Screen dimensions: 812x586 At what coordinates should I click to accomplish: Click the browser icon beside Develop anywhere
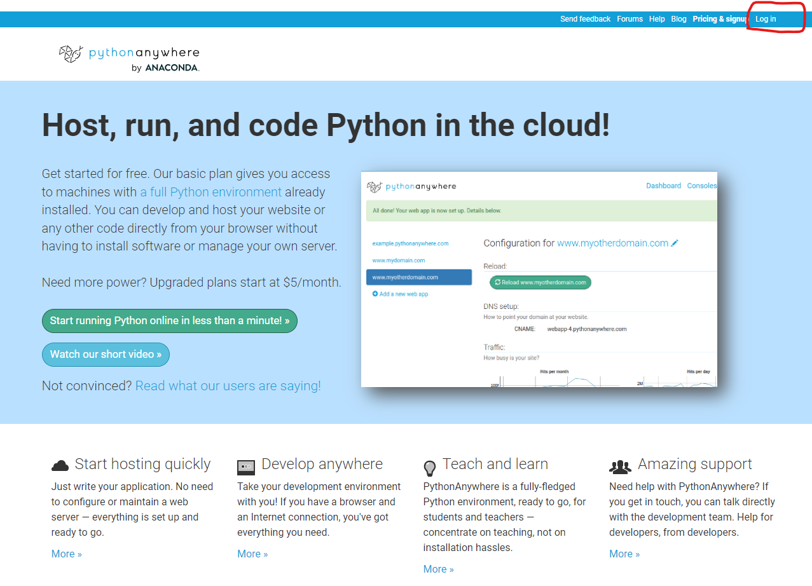246,467
